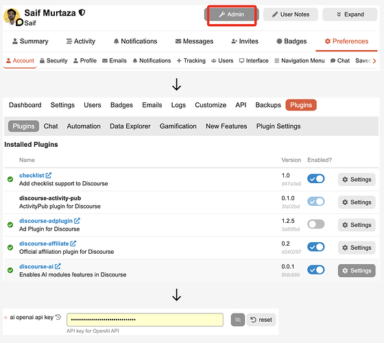This screenshot has width=384, height=343.
Task: Click the Expand button
Action: click(x=350, y=14)
